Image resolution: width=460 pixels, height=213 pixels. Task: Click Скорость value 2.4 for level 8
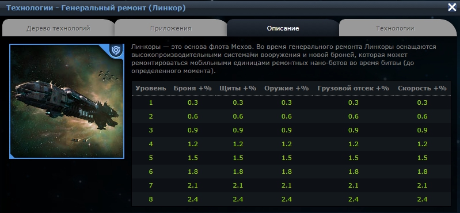(422, 199)
